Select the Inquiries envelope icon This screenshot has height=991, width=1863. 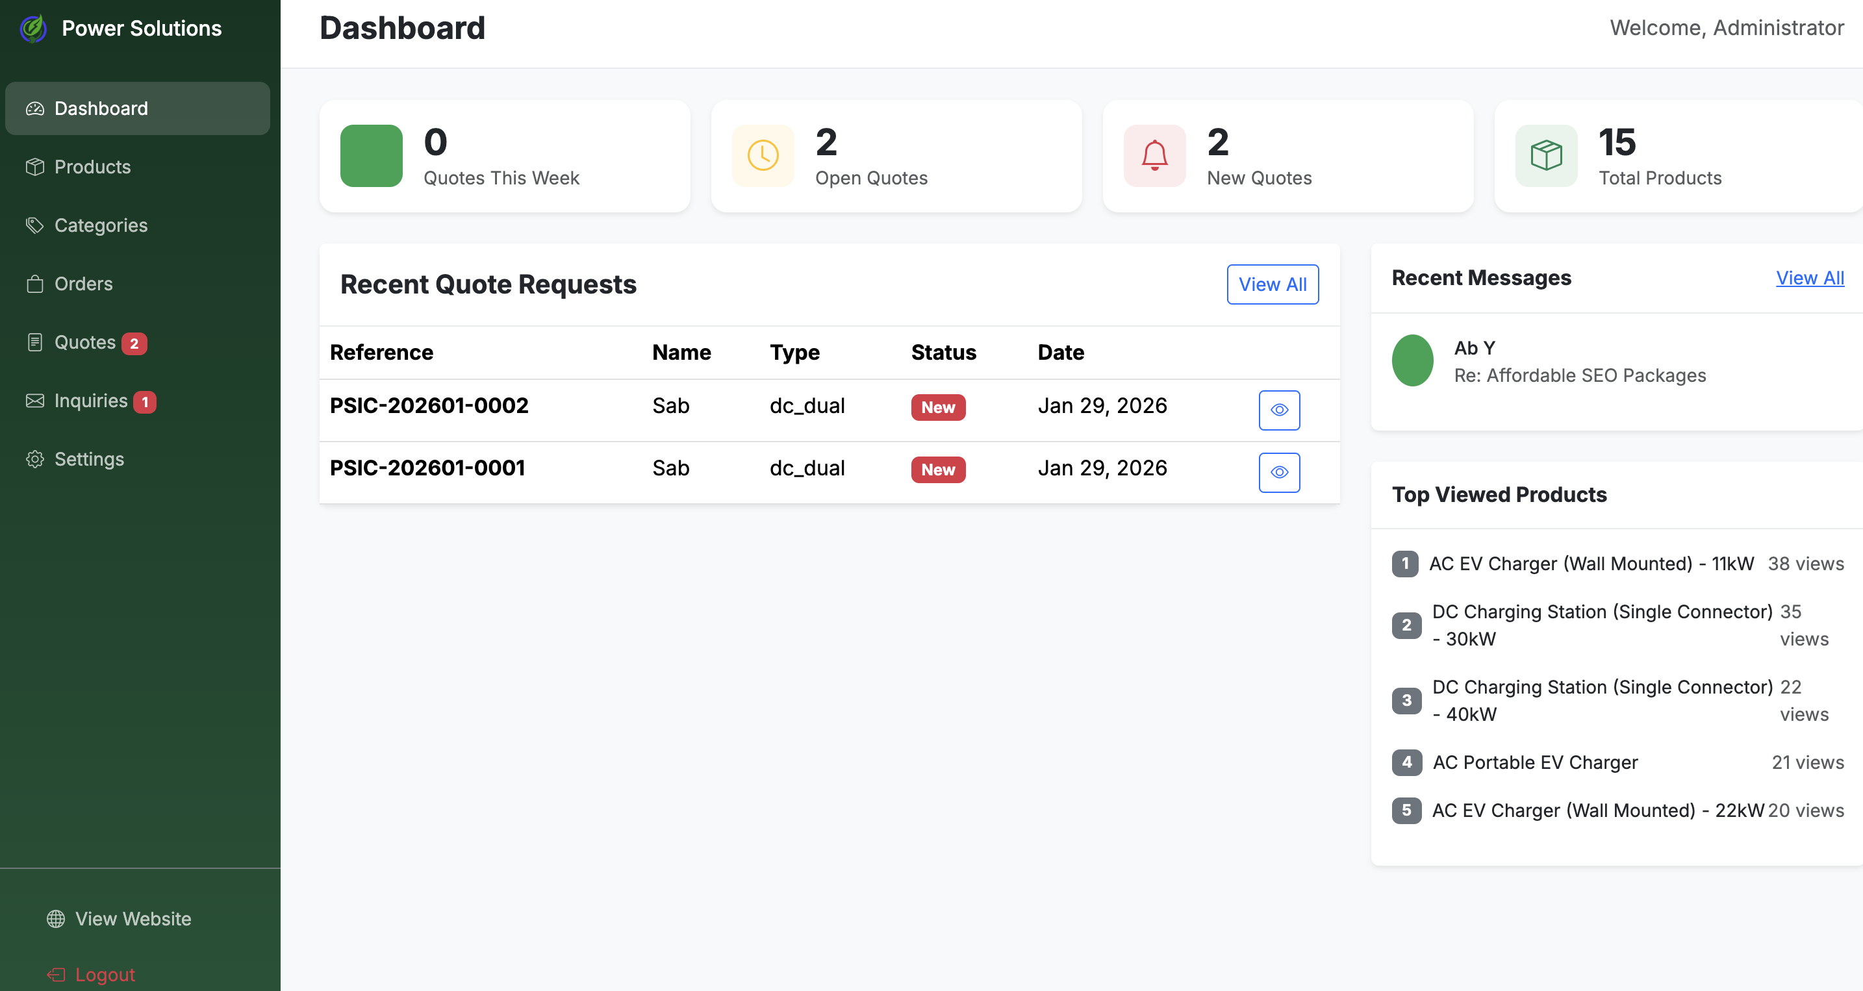point(34,401)
